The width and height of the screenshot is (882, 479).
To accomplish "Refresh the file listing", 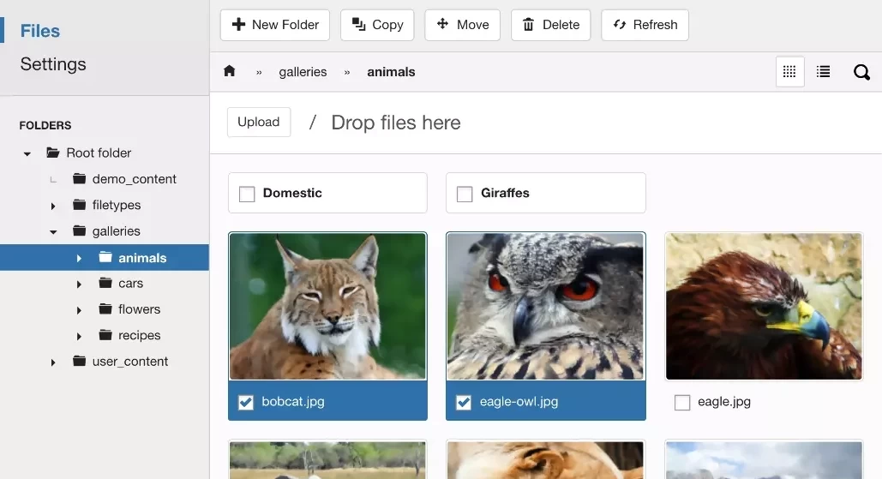I will tap(645, 25).
